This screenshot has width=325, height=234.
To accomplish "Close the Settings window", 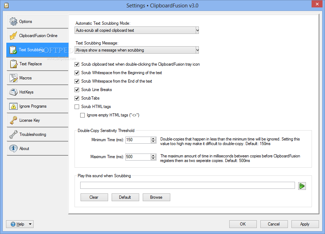I will (317, 4).
